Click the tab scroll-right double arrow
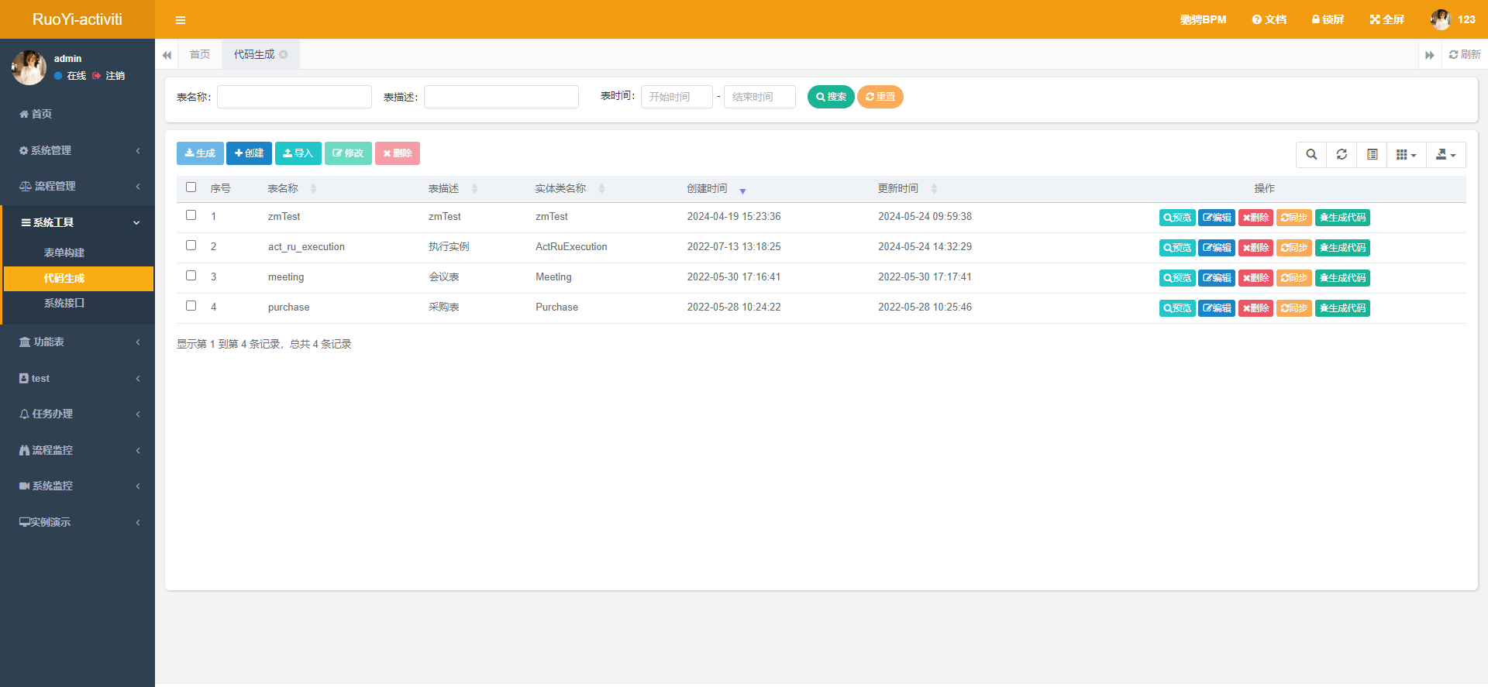The image size is (1488, 687). click(x=1429, y=55)
